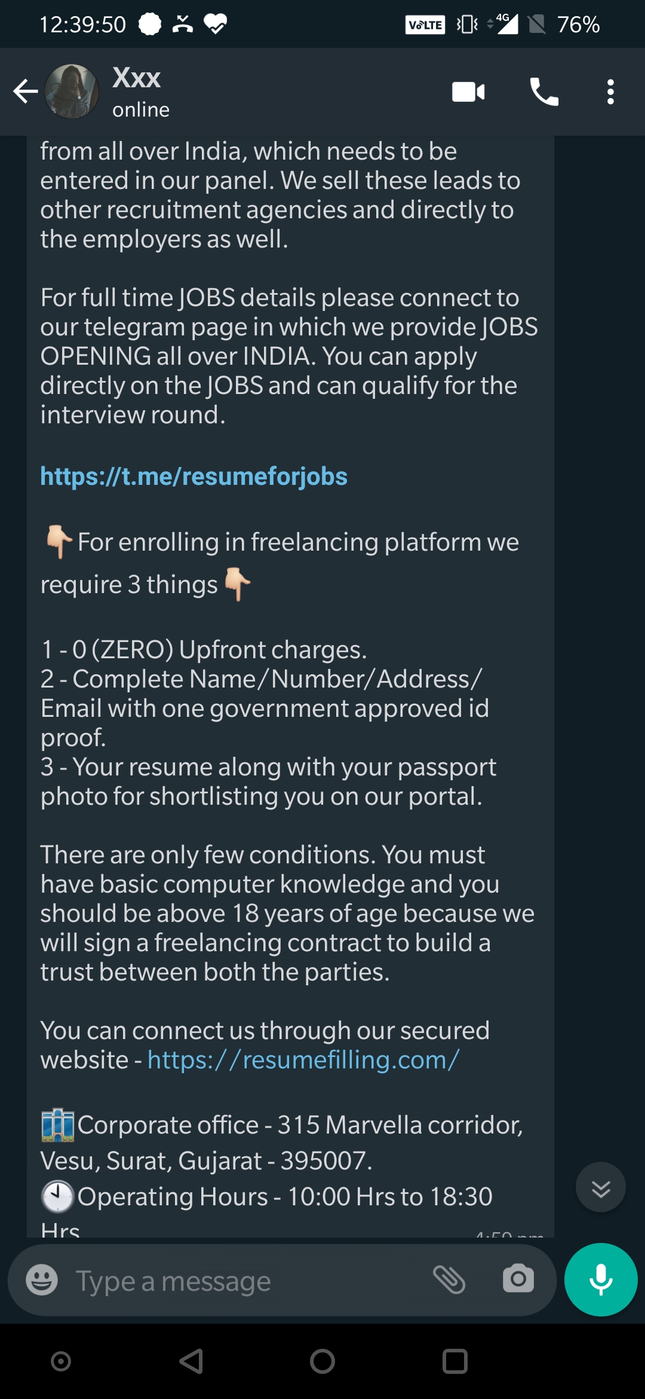Tap the battery 76% indicator in status bar
This screenshot has width=645, height=1399.
coord(578,25)
